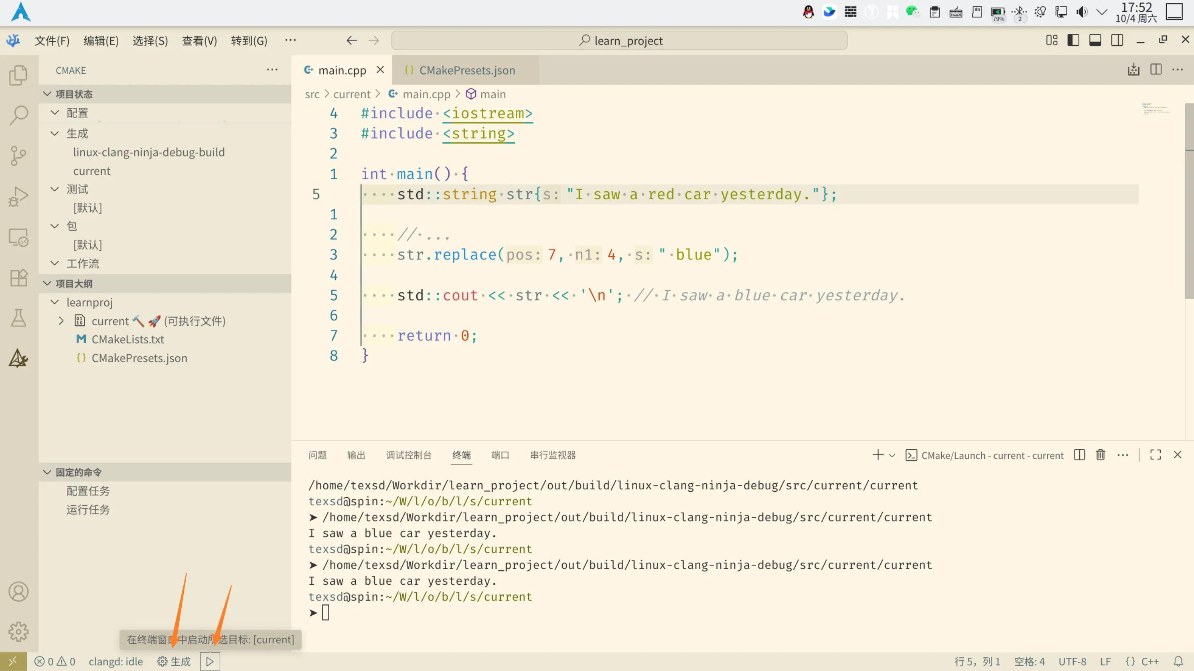Viewport: 1194px width, 671px height.
Task: Expand the current executable tree node
Action: click(61, 321)
